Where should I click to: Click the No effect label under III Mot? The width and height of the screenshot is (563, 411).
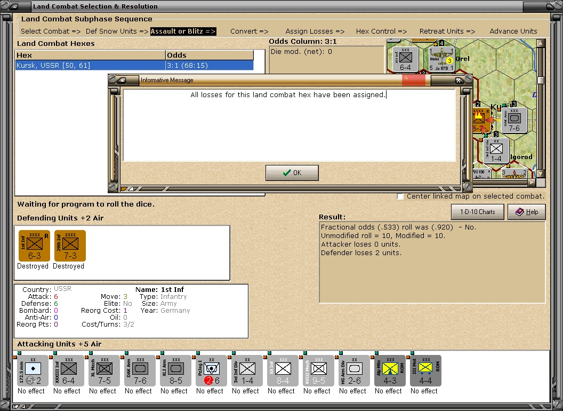click(x=424, y=391)
